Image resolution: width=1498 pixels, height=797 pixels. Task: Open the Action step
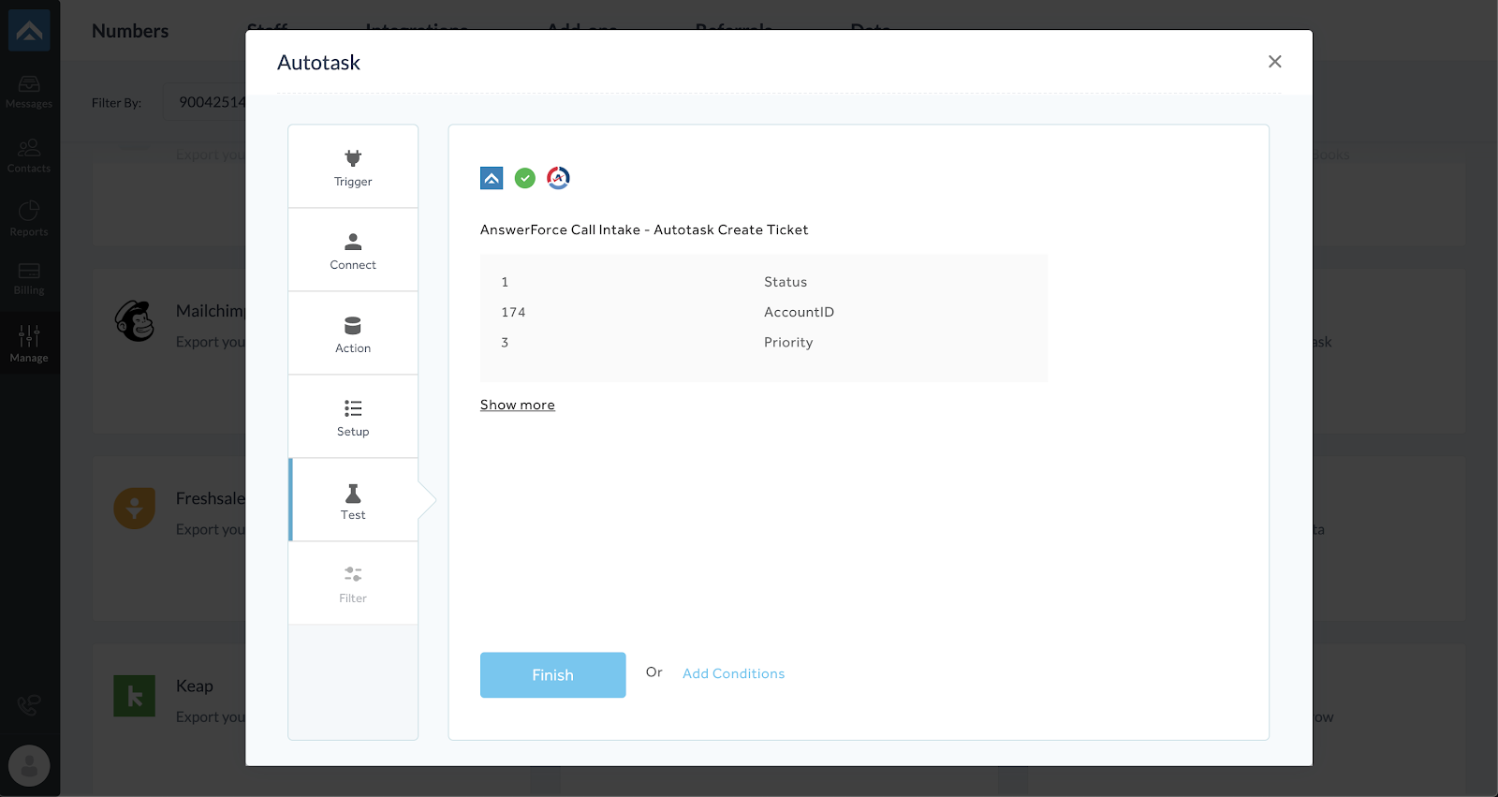[x=353, y=333]
